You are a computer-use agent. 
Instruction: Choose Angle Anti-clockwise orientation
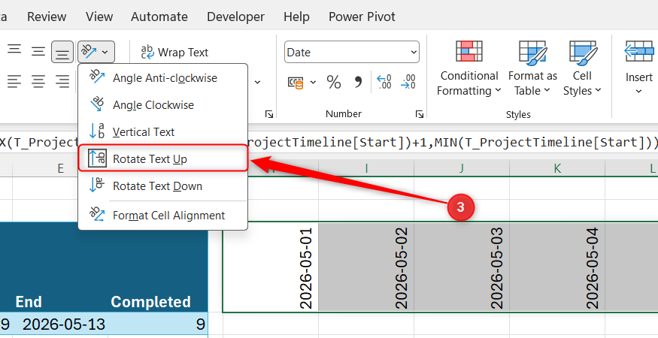pyautogui.click(x=163, y=78)
